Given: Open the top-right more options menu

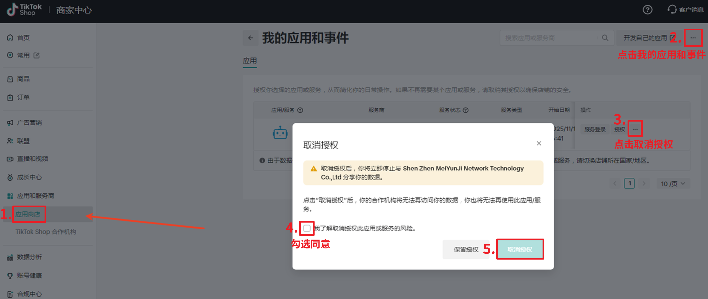Looking at the screenshot, I should click(x=693, y=38).
